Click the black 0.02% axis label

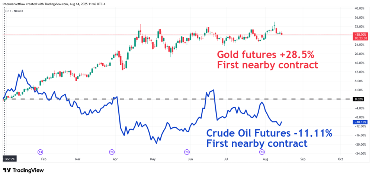tap(358, 99)
